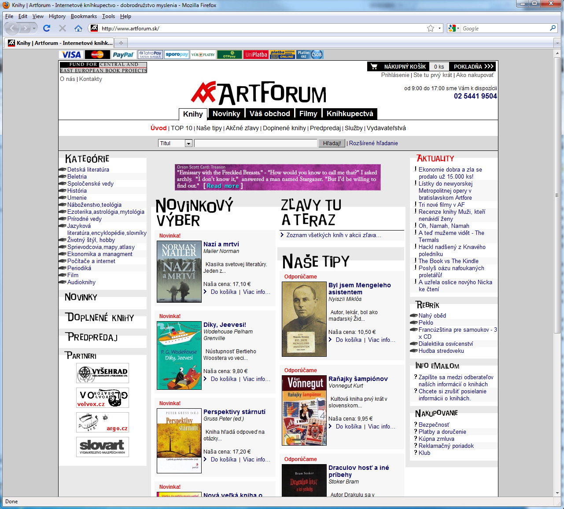Open a new tab with the plus button

pyautogui.click(x=121, y=43)
